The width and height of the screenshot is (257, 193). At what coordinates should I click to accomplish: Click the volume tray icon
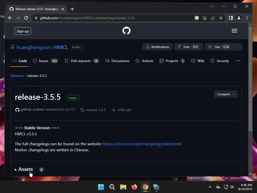(x=232, y=187)
